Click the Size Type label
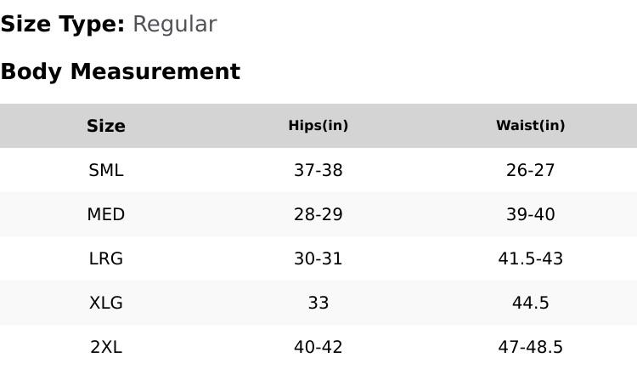637x369 pixels. pos(63,25)
